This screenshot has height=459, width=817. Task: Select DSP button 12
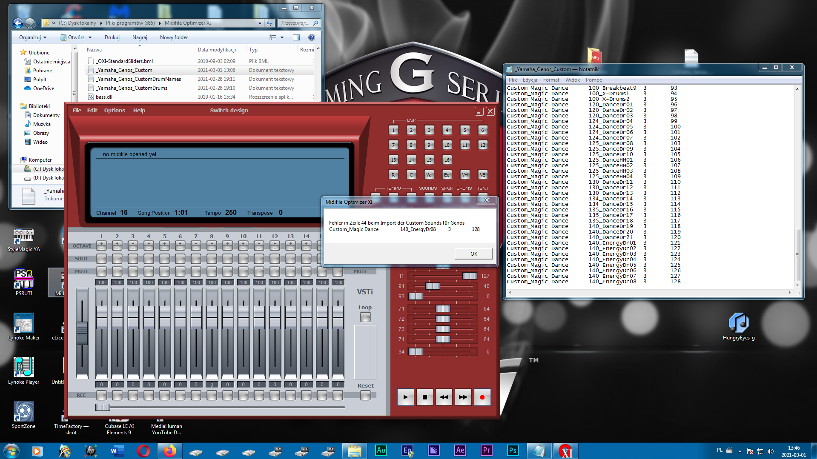pyautogui.click(x=482, y=145)
